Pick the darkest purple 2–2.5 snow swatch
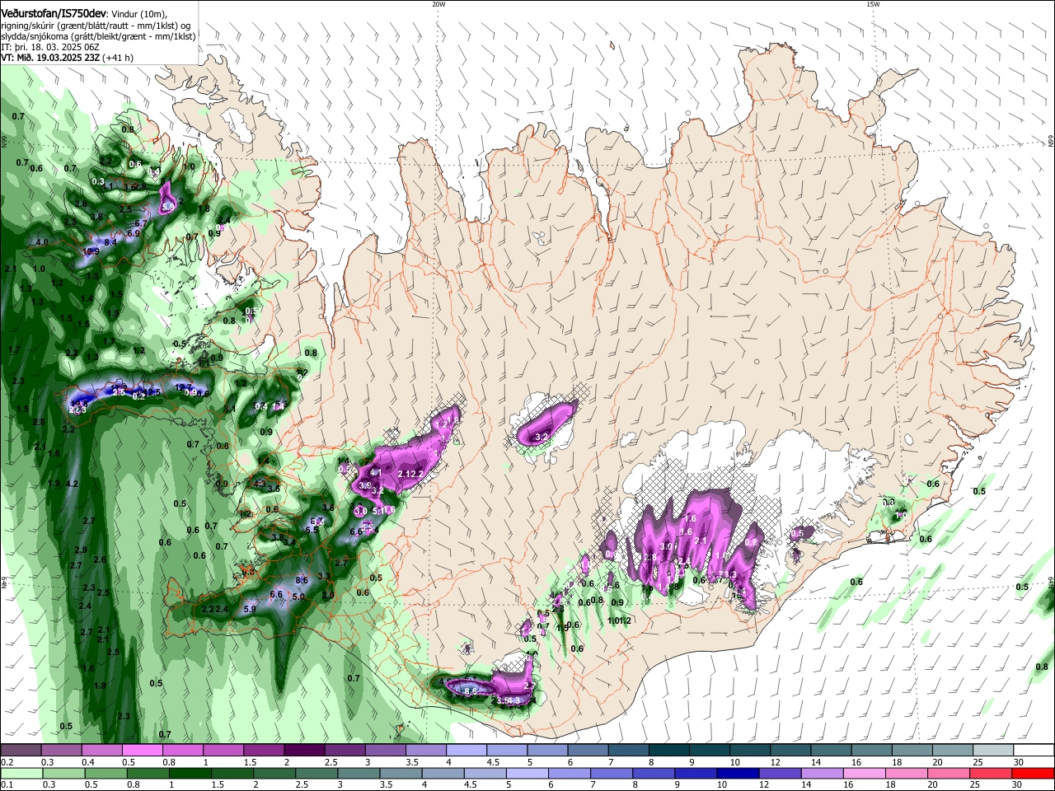1055x791 pixels. click(304, 751)
